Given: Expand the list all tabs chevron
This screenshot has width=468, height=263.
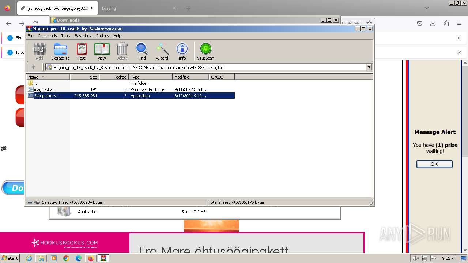Looking at the screenshot, I should 426,8.
